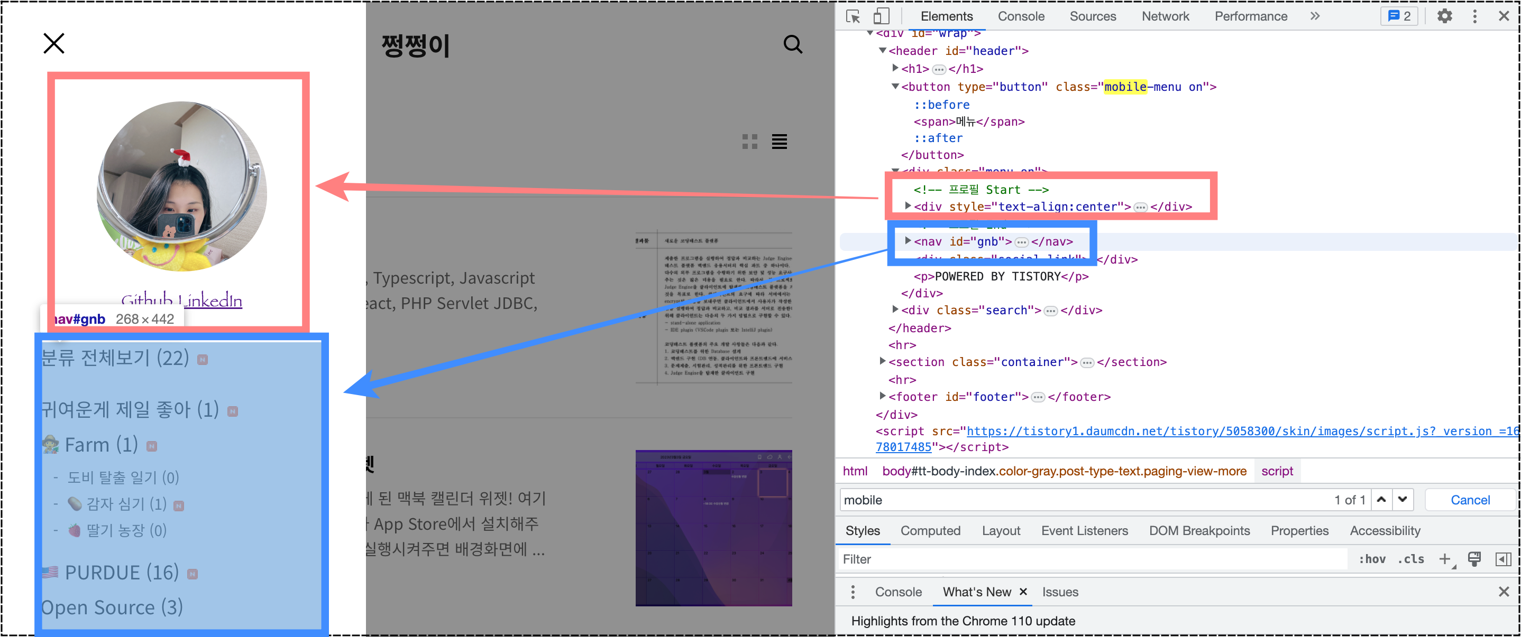Open the Open Source (3) category
Image resolution: width=1521 pixels, height=637 pixels.
click(x=112, y=607)
